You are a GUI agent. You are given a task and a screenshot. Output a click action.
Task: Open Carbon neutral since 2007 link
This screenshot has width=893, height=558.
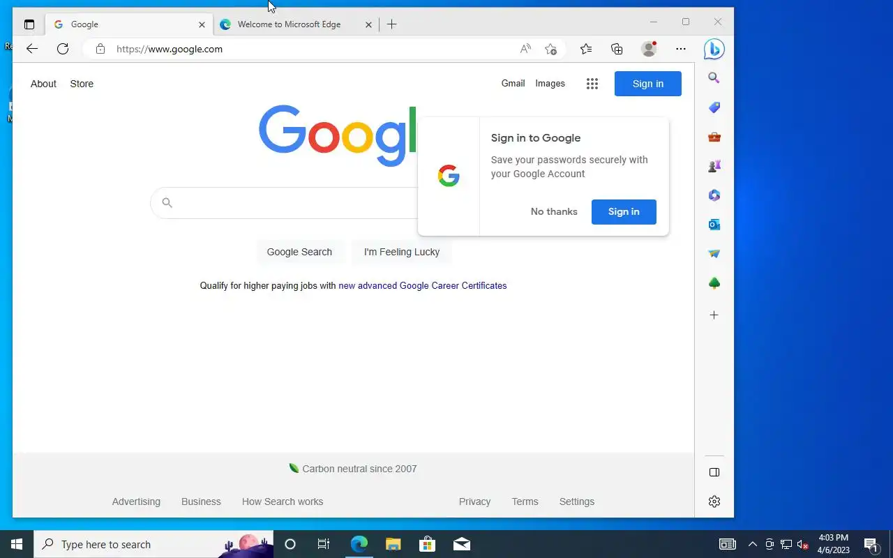(x=353, y=469)
